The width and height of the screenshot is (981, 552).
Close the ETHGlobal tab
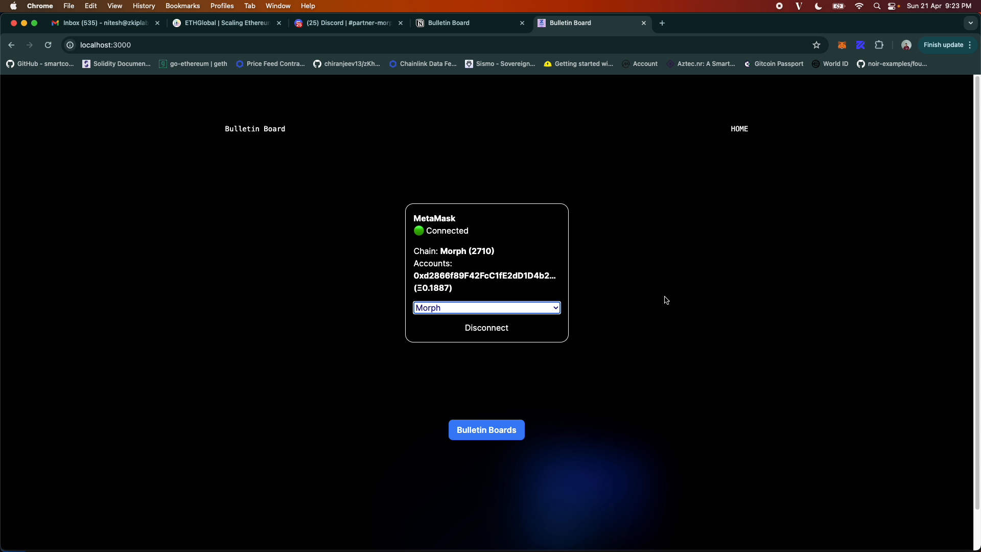coord(279,23)
